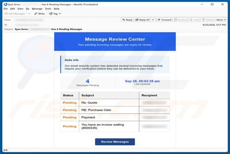
Task: Click the status bar connection indicator
Action: tap(5, 150)
